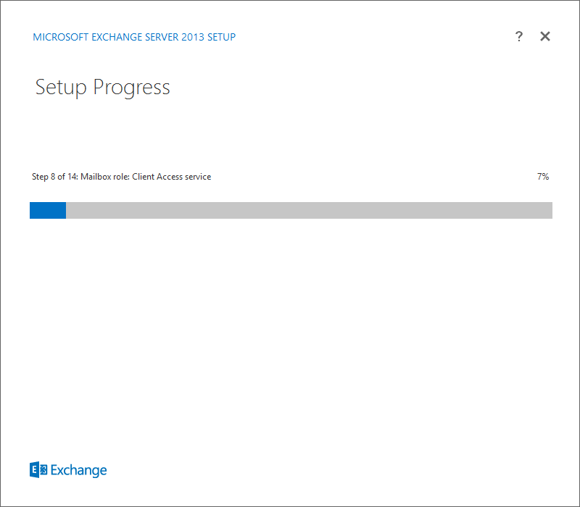Click the "Step 8 of 14" text
The image size is (580, 507).
[54, 176]
